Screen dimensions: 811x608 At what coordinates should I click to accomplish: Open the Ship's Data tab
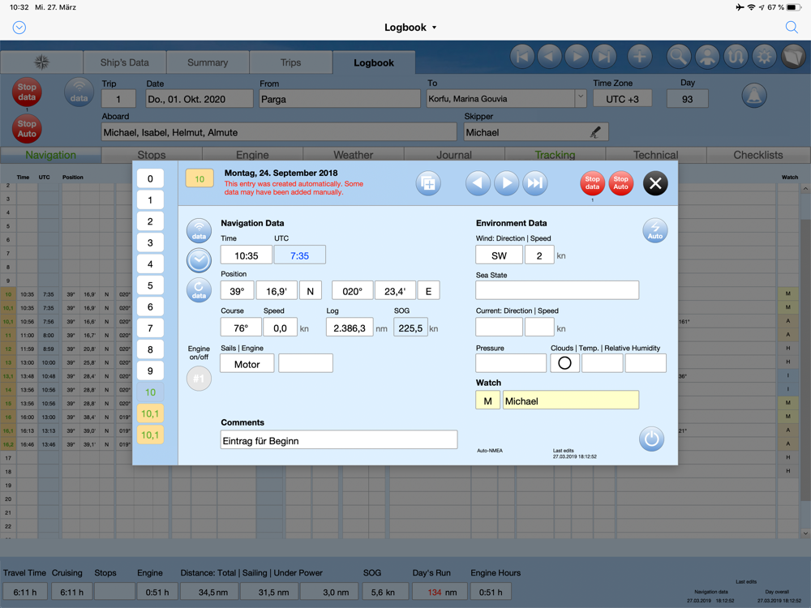pos(124,62)
